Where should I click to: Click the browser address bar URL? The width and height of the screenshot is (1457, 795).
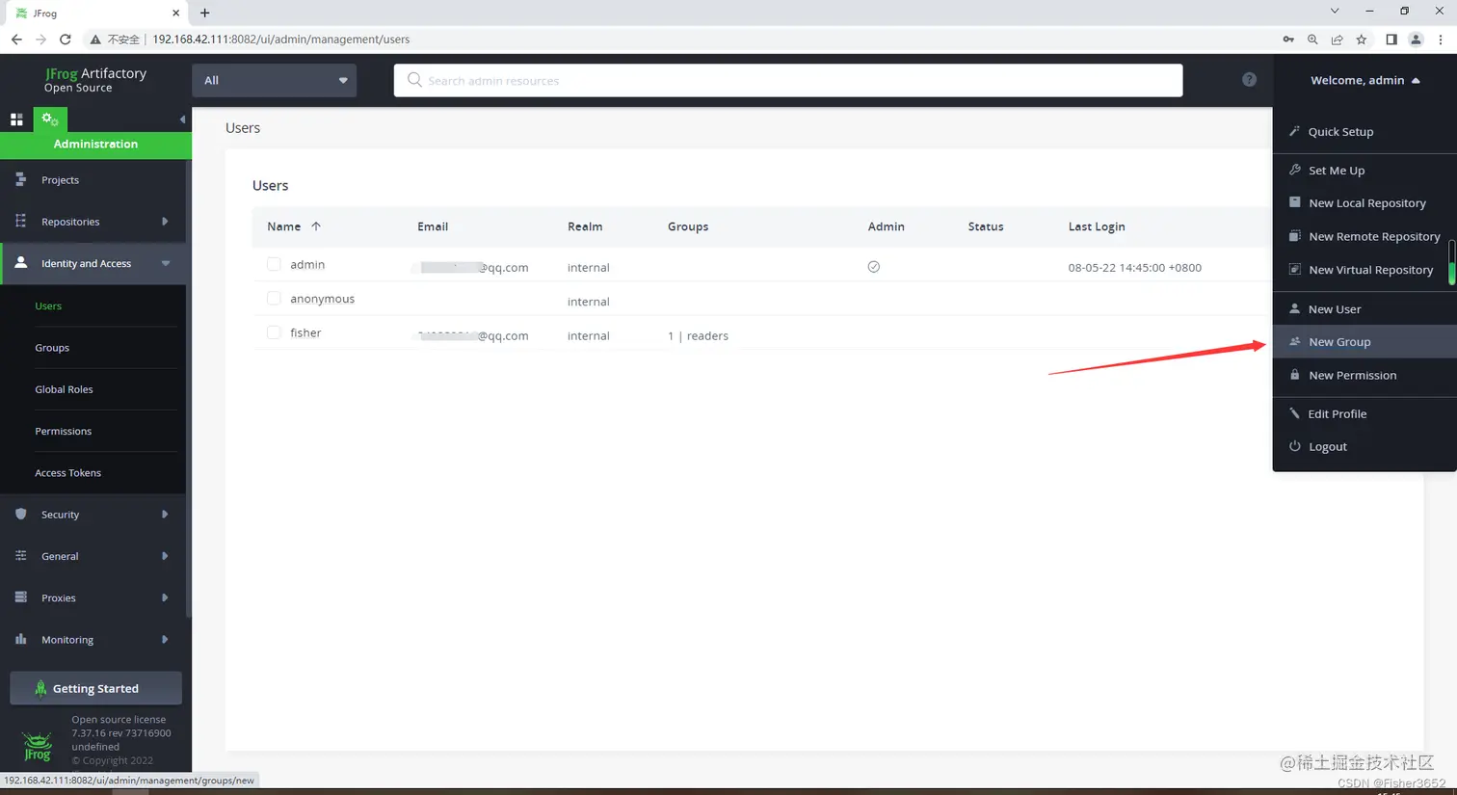click(281, 40)
